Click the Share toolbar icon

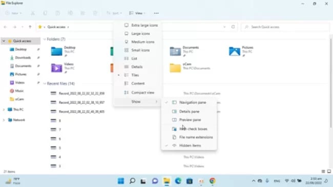pyautogui.click(x=82, y=13)
